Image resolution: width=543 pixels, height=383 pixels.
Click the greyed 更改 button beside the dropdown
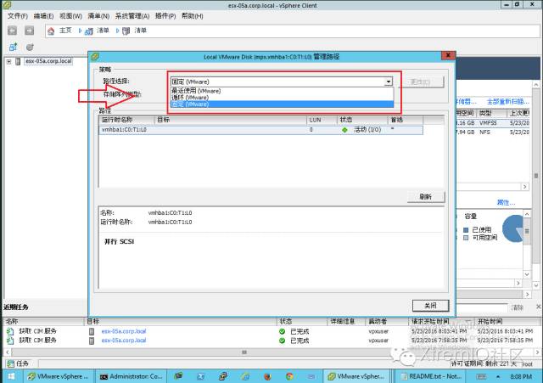[x=421, y=82]
